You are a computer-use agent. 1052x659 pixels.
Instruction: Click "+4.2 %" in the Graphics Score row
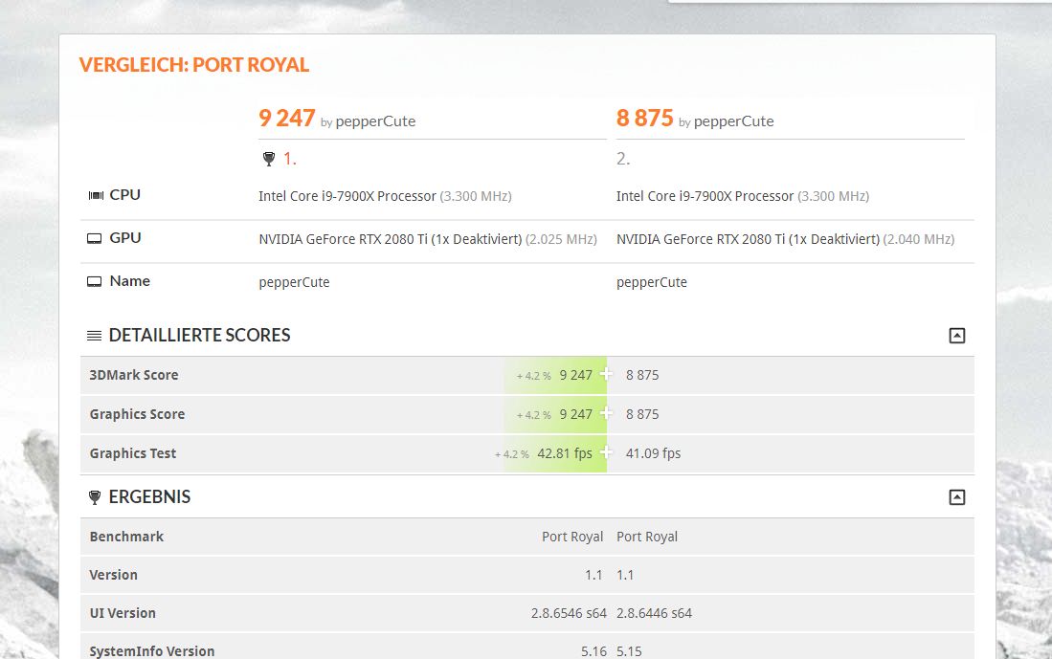(x=533, y=415)
